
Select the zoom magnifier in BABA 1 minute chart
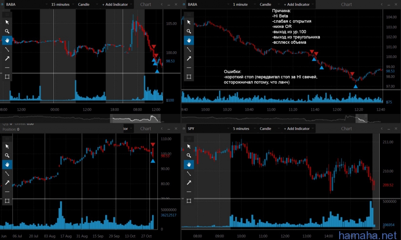tap(189, 31)
